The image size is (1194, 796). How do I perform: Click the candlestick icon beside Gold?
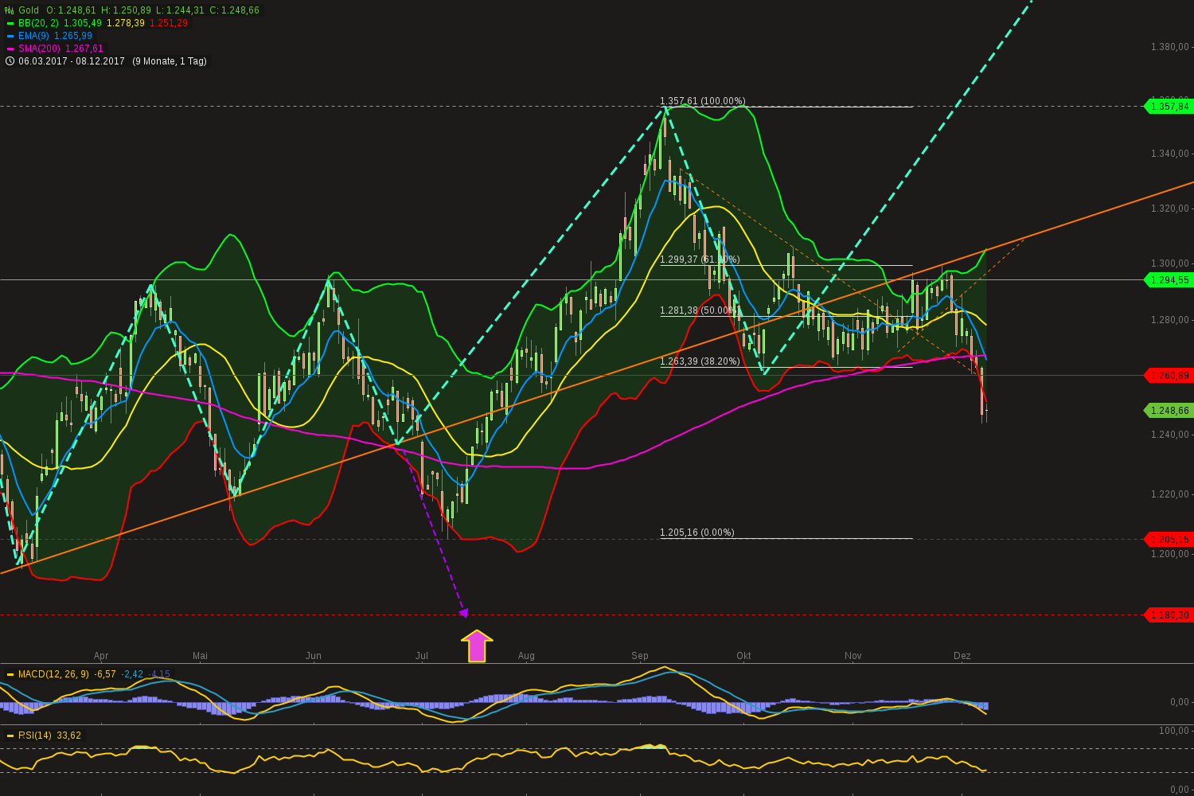pos(10,10)
